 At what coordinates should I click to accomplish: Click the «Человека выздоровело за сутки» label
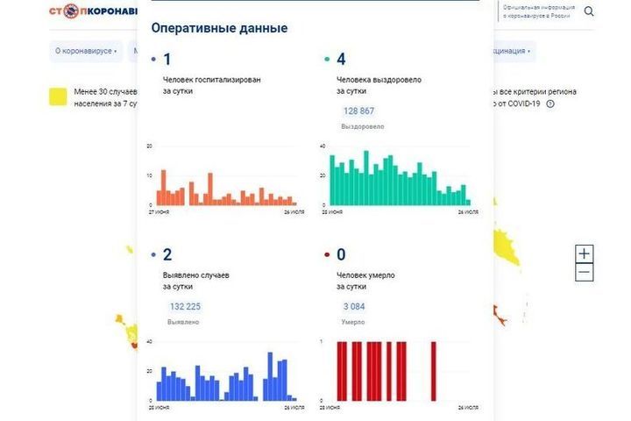click(x=379, y=85)
